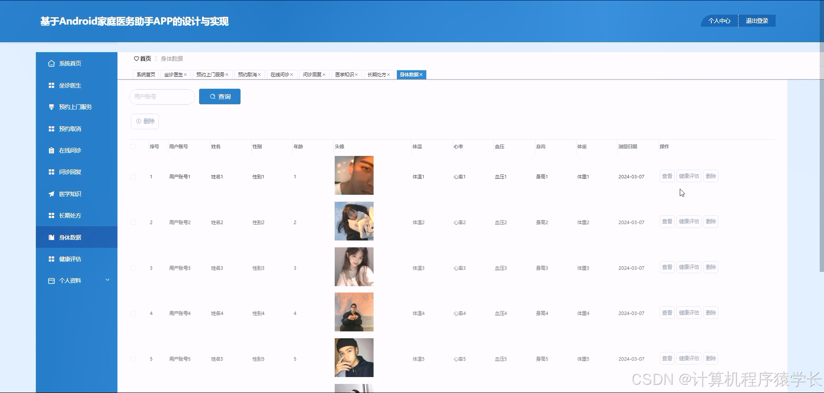The width and height of the screenshot is (824, 393).
Task: Click 健康评估 button for 用户账号3 row
Action: (x=689, y=267)
